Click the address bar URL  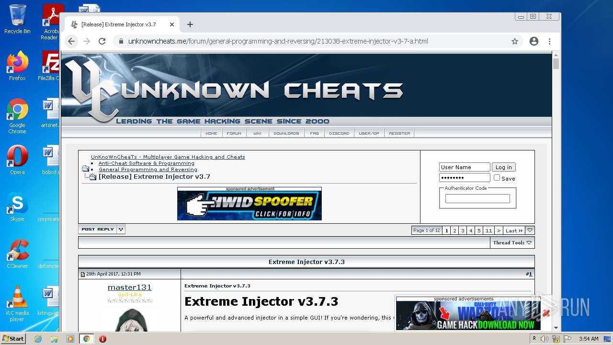pos(278,41)
